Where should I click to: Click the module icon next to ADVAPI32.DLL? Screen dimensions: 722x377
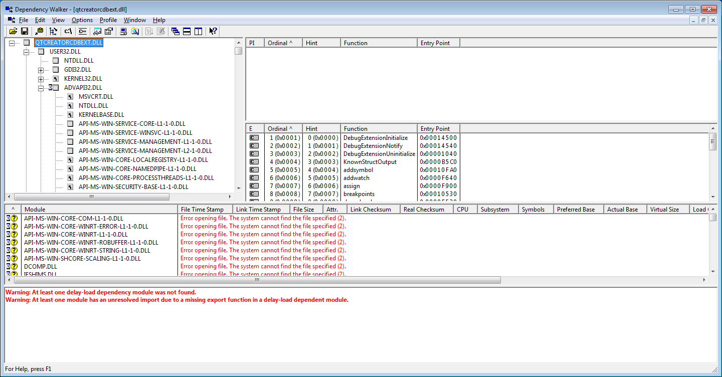(55, 88)
